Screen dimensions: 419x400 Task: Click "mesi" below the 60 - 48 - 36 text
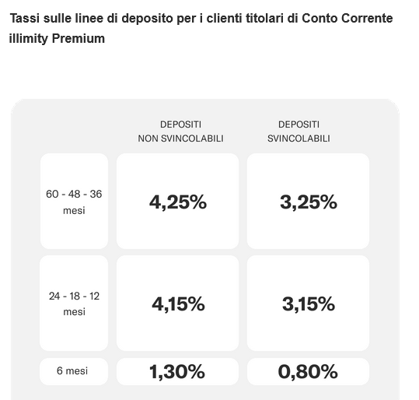pyautogui.click(x=74, y=211)
